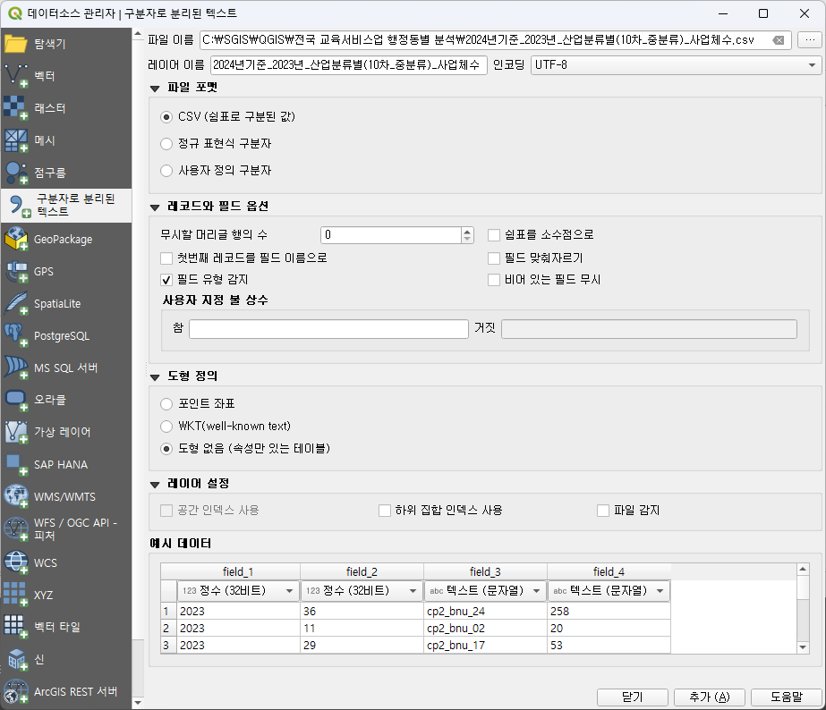Click the 레이어 이름 input field
The width and height of the screenshot is (826, 710).
pyautogui.click(x=349, y=65)
